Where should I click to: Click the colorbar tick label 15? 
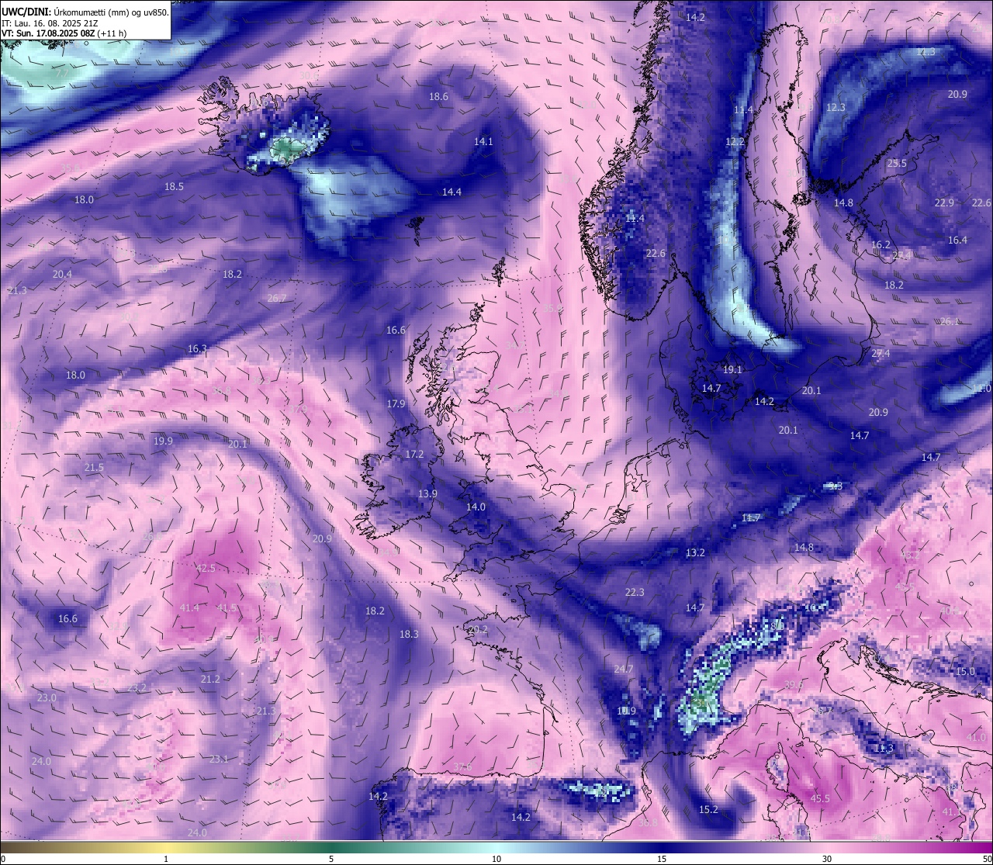click(x=662, y=859)
